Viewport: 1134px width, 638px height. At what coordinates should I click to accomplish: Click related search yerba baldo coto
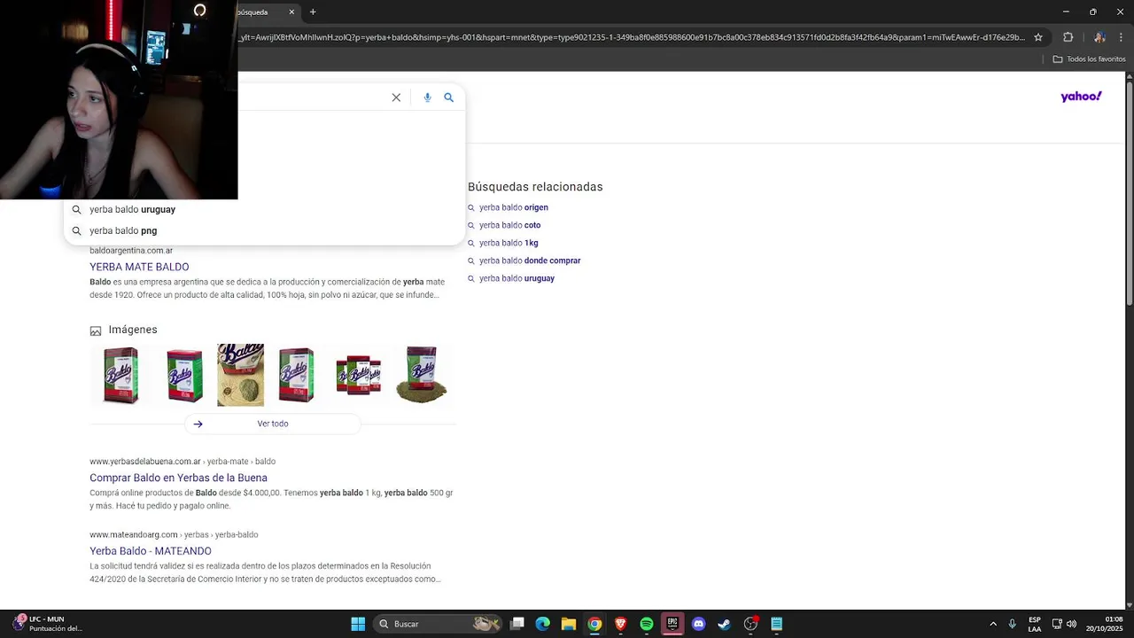pyautogui.click(x=509, y=225)
